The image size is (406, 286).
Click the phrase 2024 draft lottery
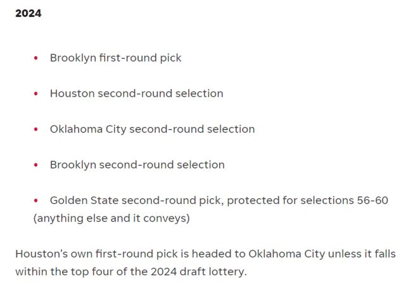click(x=199, y=272)
